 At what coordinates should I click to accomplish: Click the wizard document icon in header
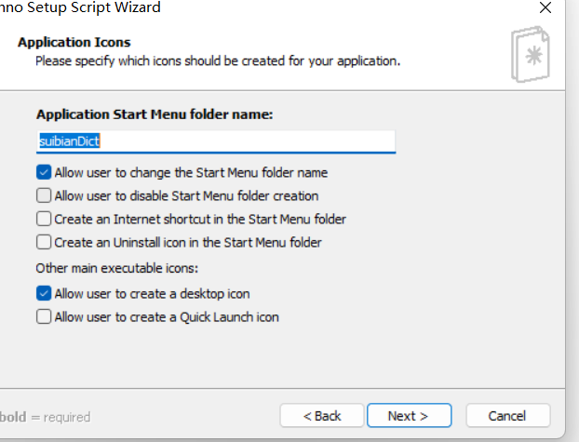point(531,54)
